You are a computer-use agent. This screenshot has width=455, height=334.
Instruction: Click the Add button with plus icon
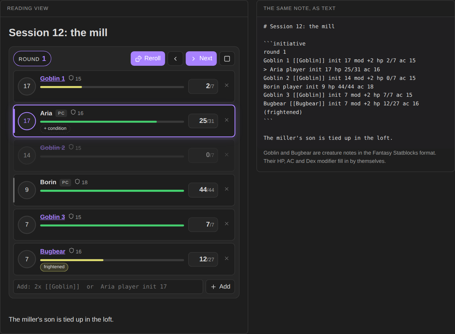220,286
